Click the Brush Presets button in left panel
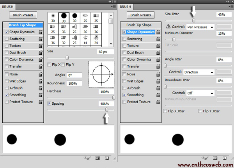Image resolution: width=234 pixels, height=168 pixels. coord(23,15)
